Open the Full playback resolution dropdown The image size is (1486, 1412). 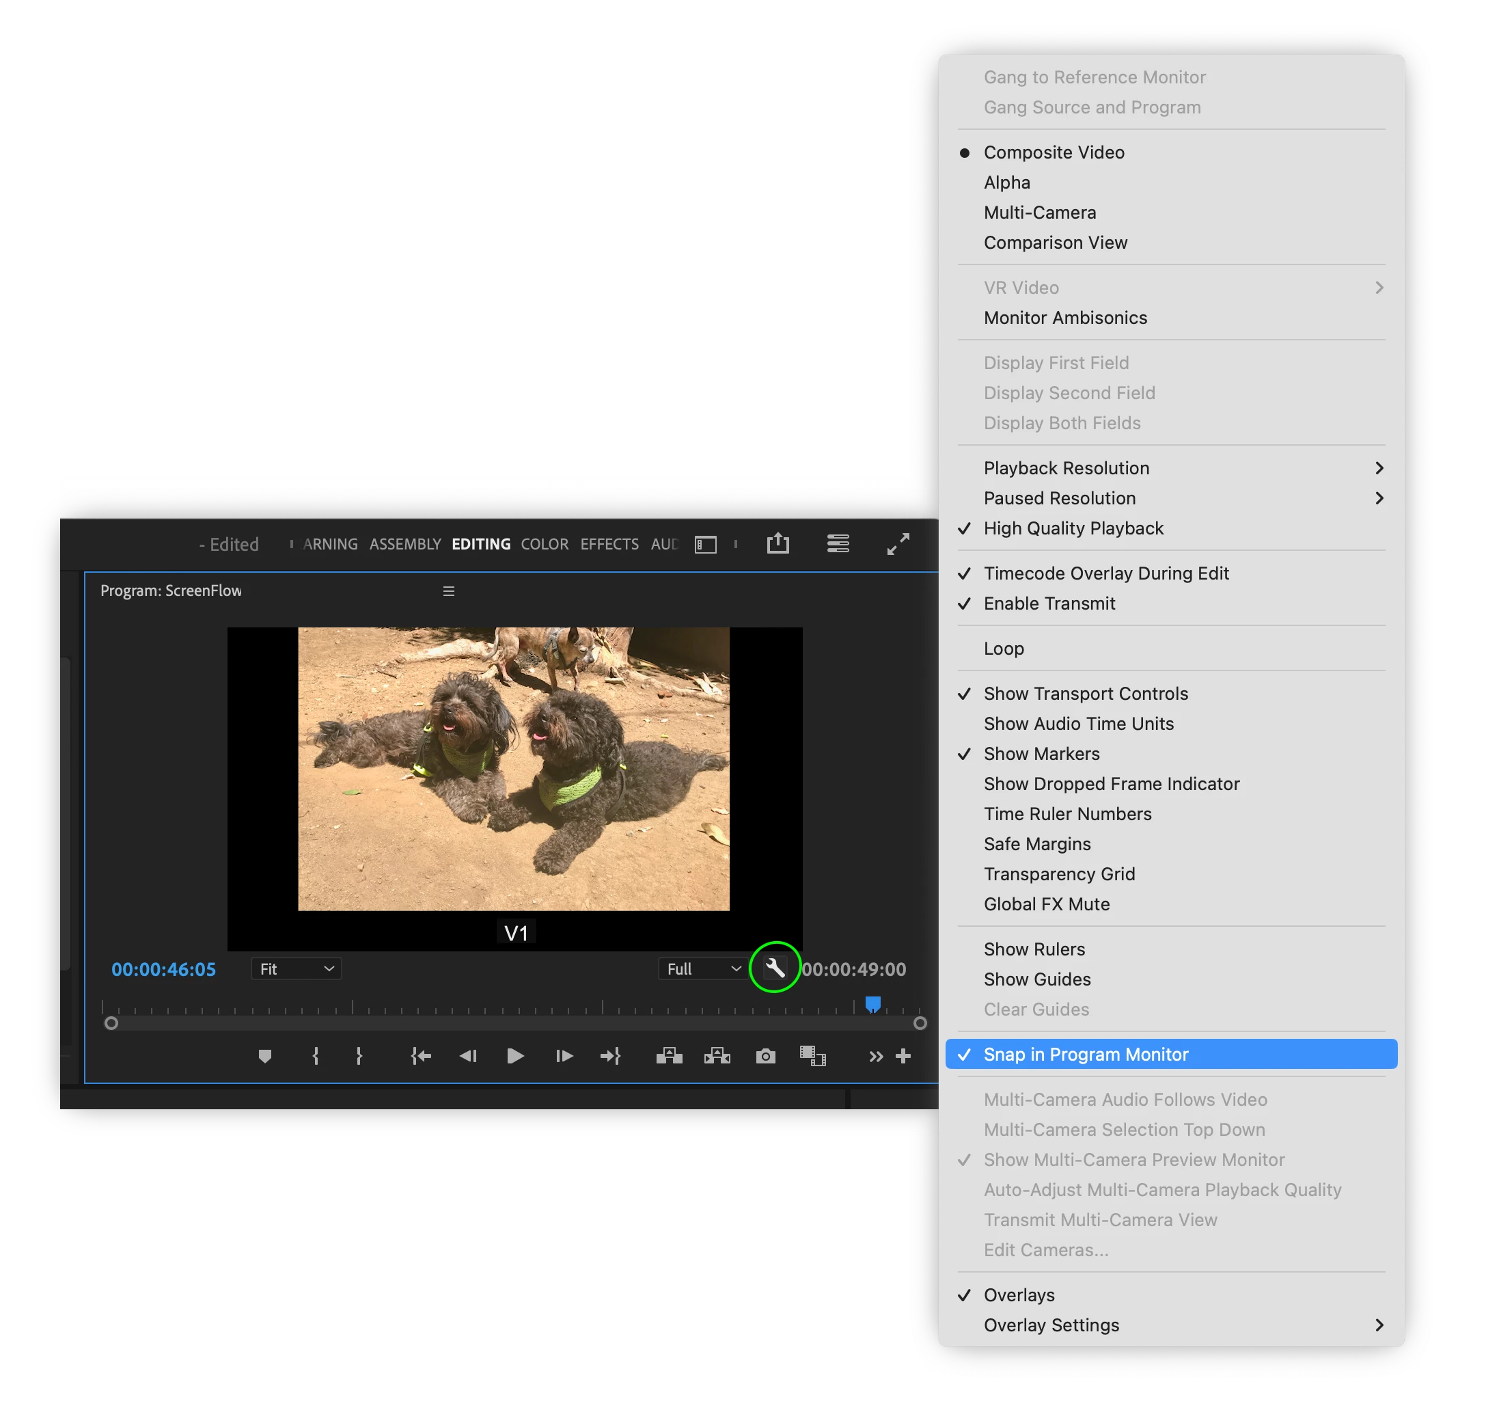click(x=703, y=968)
